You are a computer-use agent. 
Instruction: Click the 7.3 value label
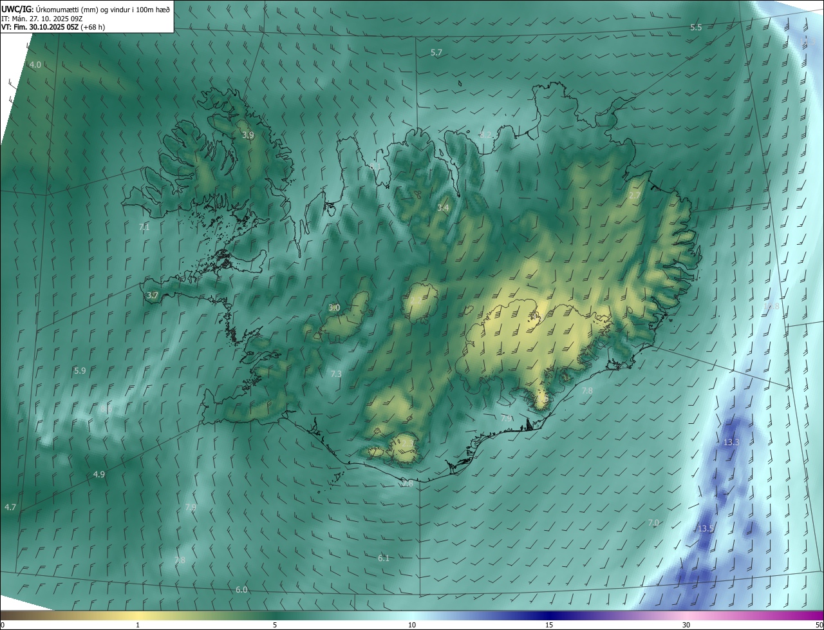(x=336, y=374)
